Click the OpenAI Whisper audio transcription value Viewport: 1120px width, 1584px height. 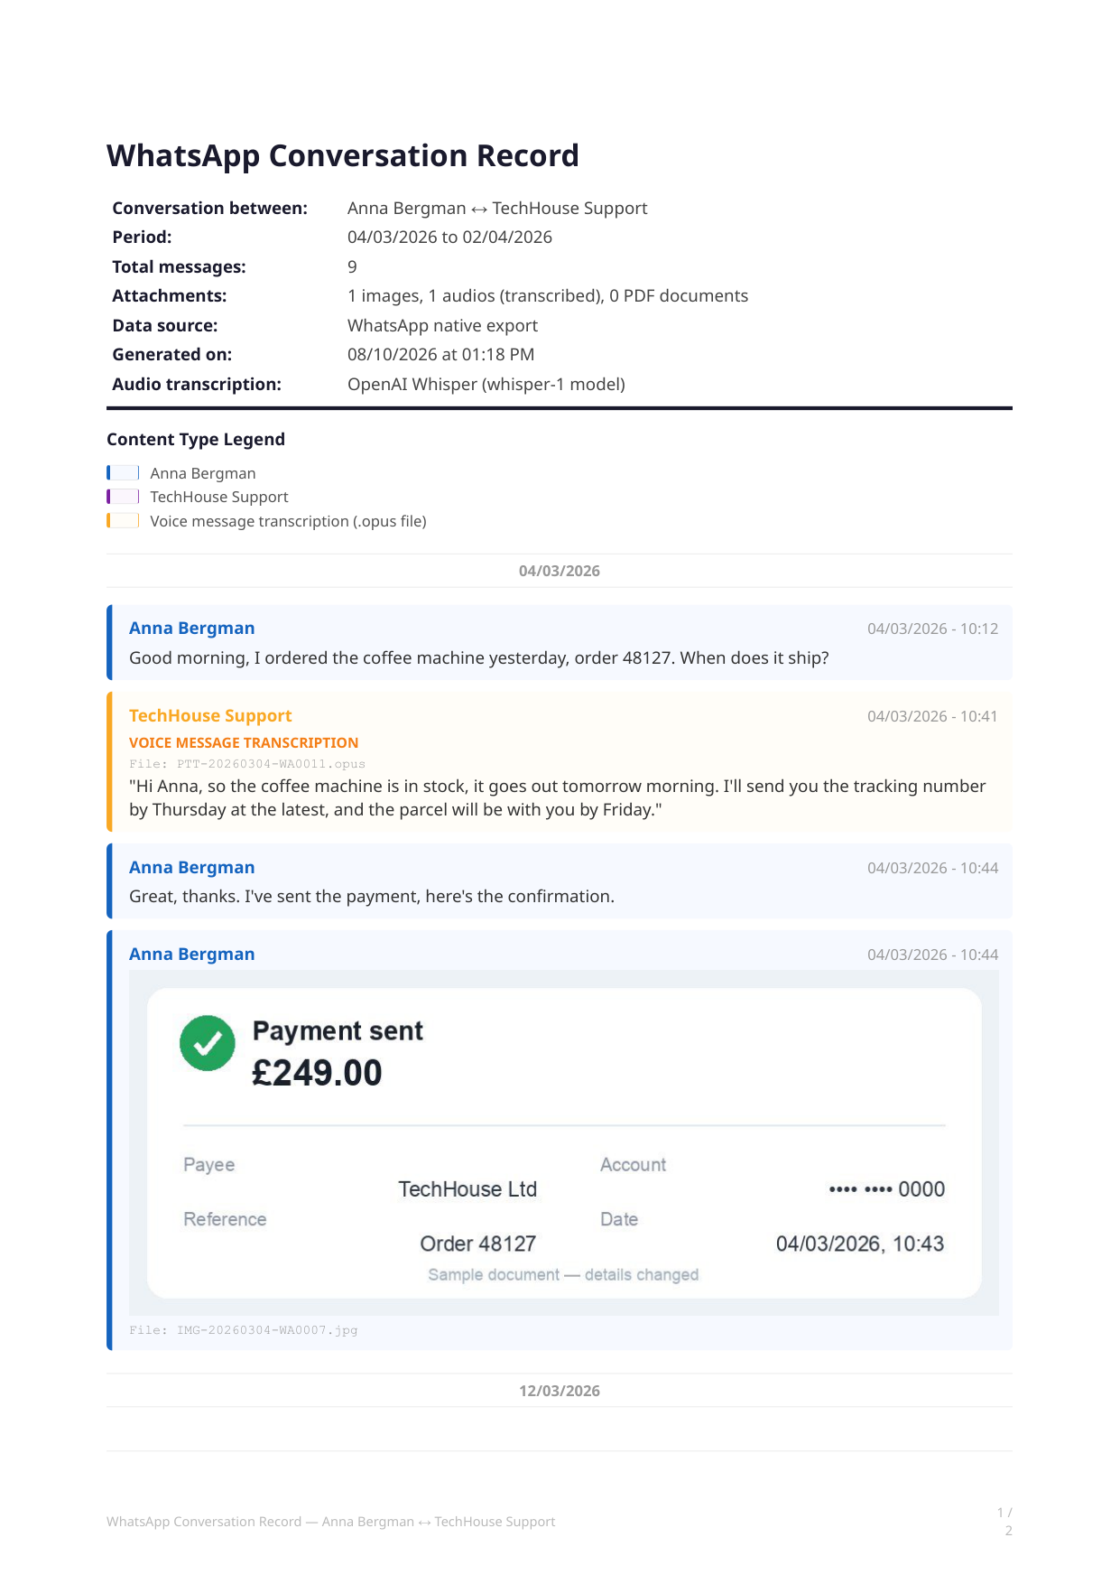[486, 384]
